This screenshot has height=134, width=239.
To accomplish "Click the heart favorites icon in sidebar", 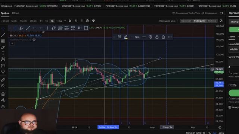I will click(3, 71).
